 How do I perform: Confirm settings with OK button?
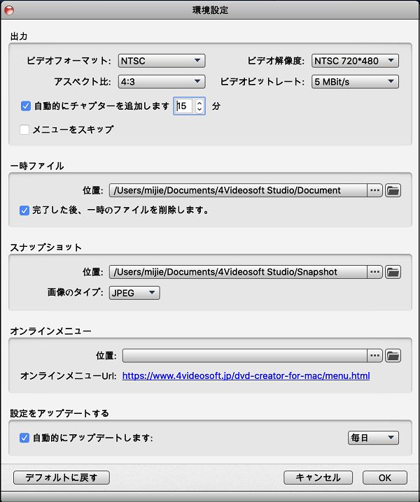click(x=385, y=478)
